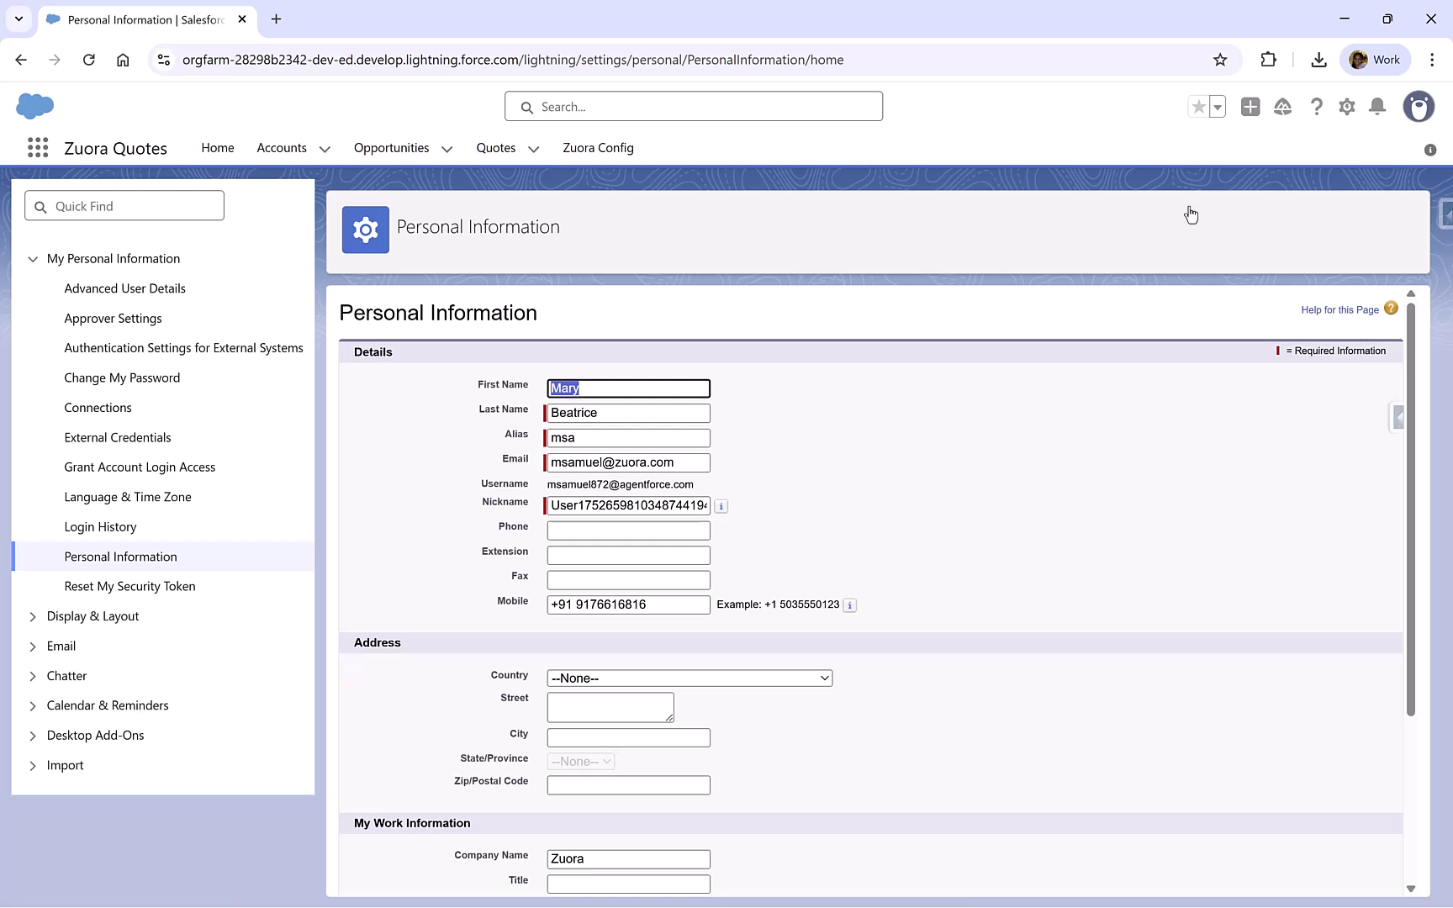
Task: Open the Home tab
Action: [217, 148]
